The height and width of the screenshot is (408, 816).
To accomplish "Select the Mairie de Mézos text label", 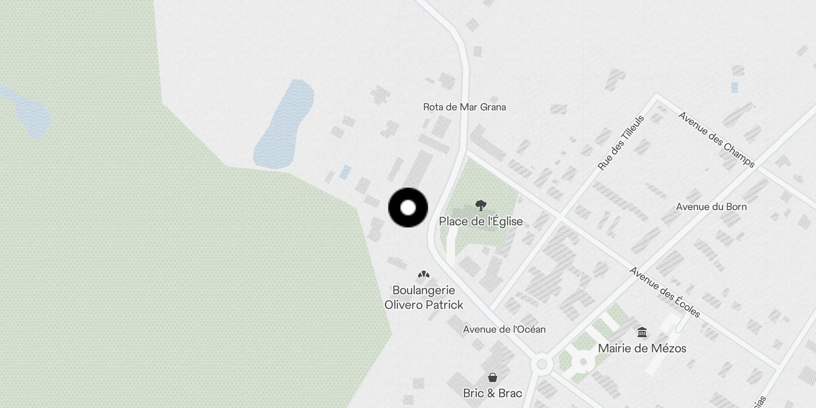I will click(x=642, y=348).
